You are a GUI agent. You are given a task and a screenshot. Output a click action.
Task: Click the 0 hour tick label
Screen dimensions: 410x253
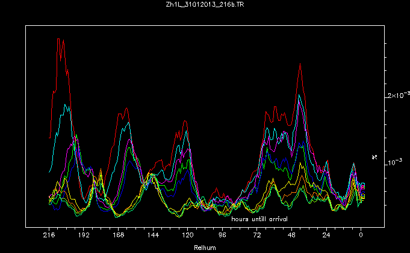point(361,237)
